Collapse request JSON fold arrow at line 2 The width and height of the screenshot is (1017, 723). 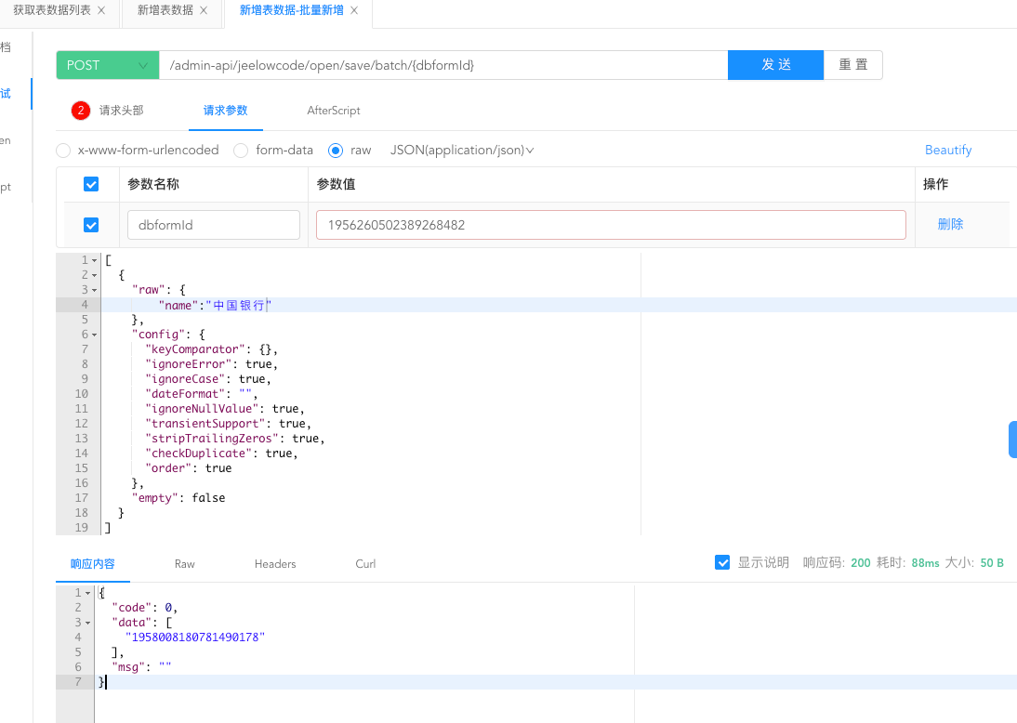click(x=95, y=276)
